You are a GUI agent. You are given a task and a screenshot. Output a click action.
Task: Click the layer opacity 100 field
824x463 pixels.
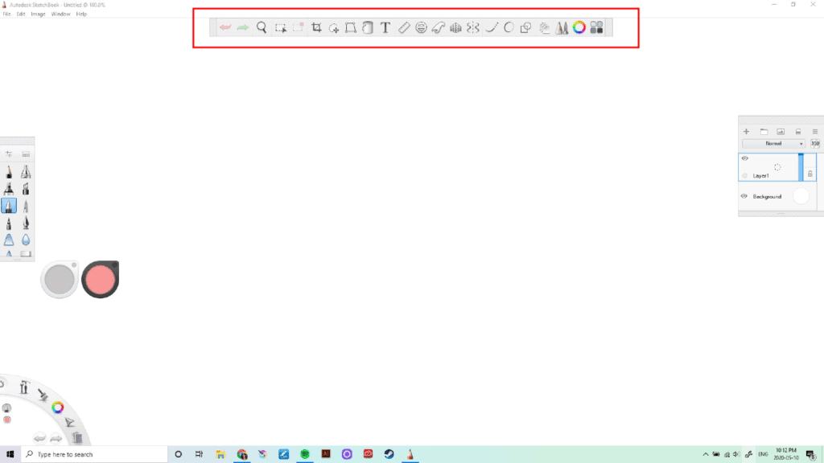(815, 143)
